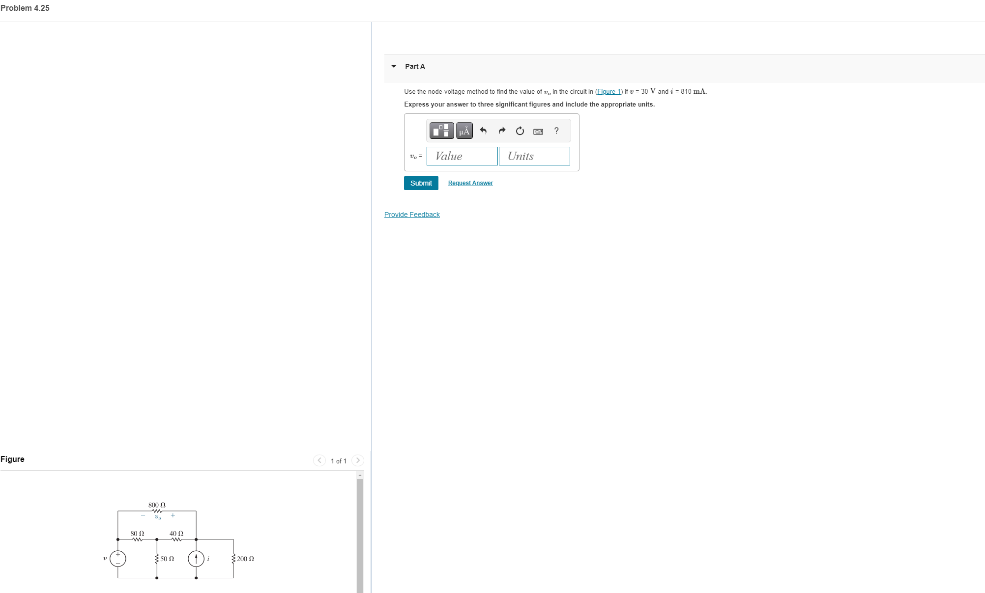Collapse Part A with the triangle
Image resolution: width=985 pixels, height=593 pixels.
pyautogui.click(x=394, y=66)
